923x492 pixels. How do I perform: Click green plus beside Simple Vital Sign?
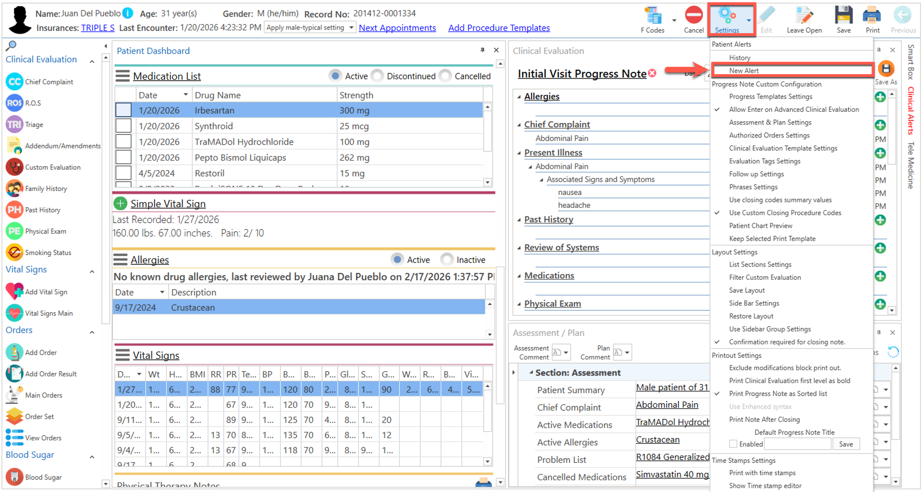(120, 203)
